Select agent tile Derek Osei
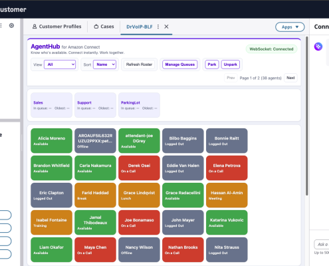The height and width of the screenshot is (266, 329). click(x=139, y=168)
